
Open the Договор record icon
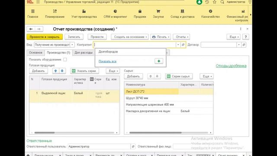point(244,45)
